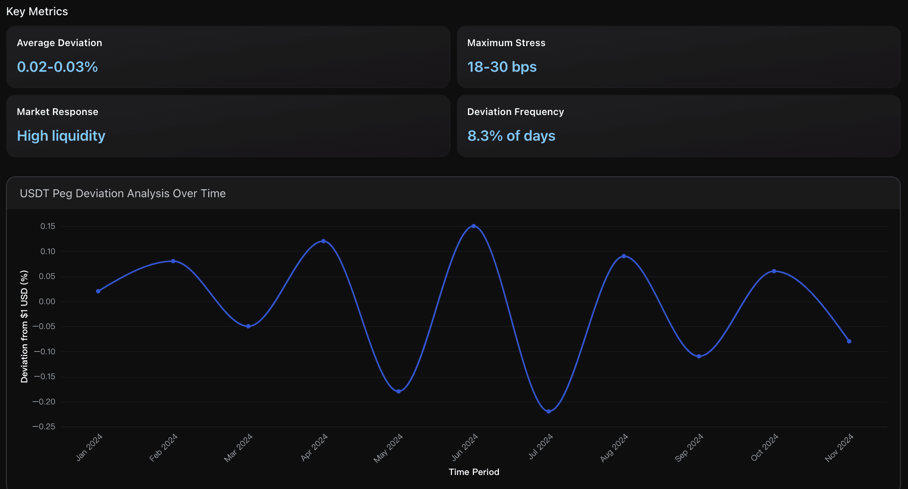908x489 pixels.
Task: Click the Apr 2024 peak data point
Action: (x=323, y=241)
